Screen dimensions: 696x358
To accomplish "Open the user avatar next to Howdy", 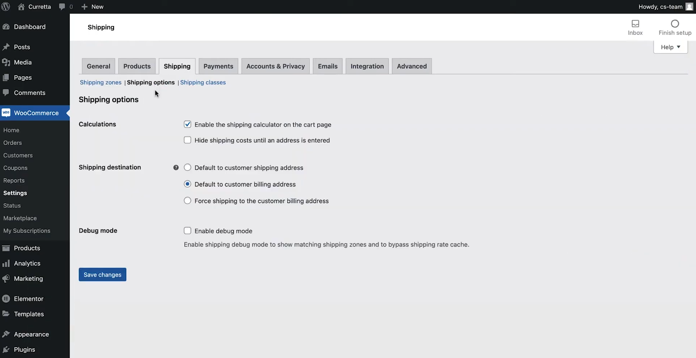I will [689, 7].
